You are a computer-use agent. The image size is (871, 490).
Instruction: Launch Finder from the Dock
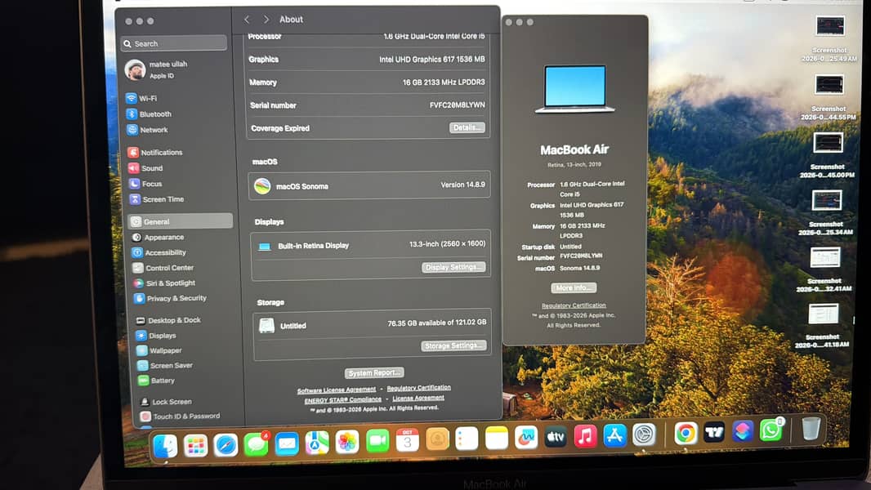(165, 445)
